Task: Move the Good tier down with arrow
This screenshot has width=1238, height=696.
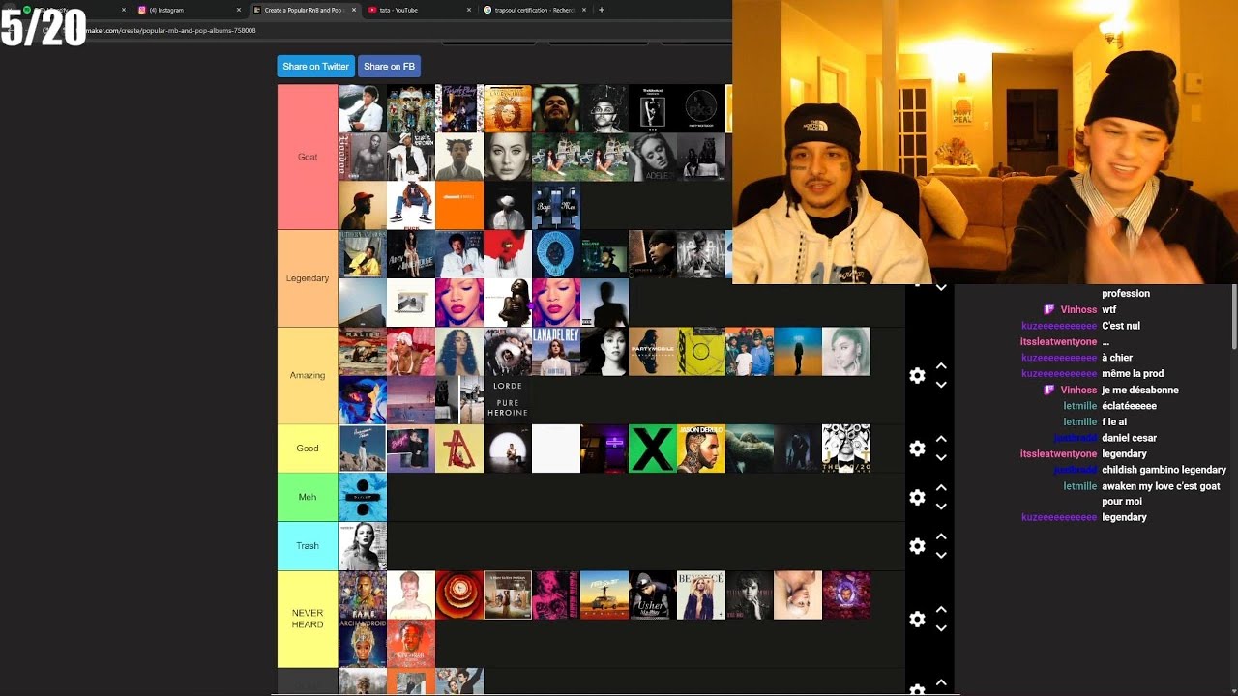Action: click(941, 458)
